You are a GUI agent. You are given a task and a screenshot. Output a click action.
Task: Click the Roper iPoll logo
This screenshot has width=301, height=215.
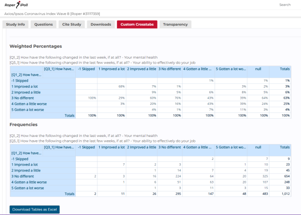point(17,5)
